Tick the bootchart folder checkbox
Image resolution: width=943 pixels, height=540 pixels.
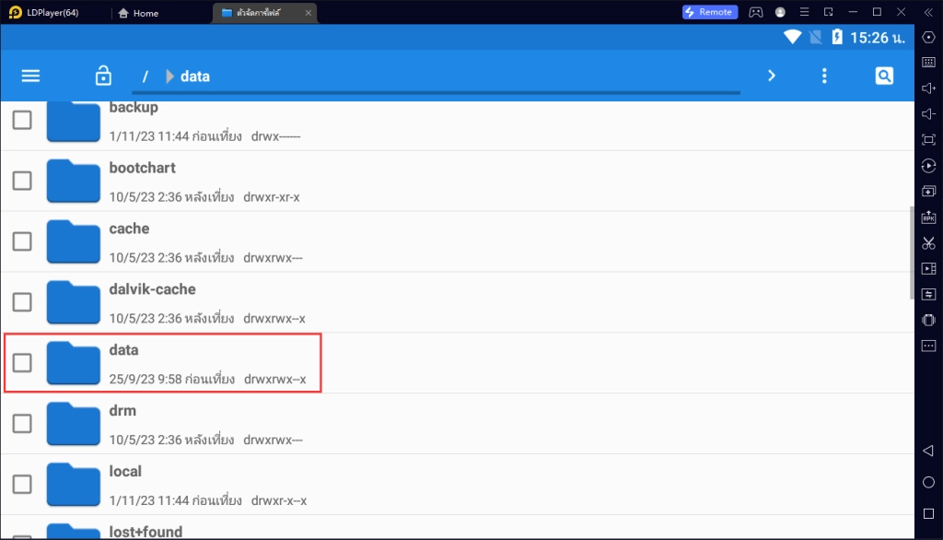[x=22, y=181]
